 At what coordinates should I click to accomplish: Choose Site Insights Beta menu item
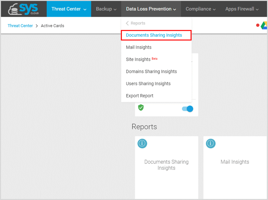pyautogui.click(x=156, y=59)
